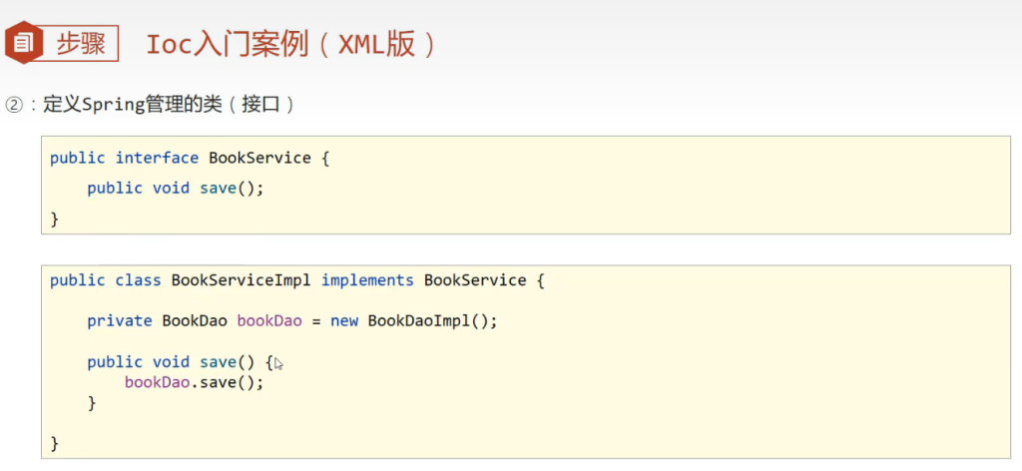Click the closing brace of the interface block
Screen dimensions: 1022x471
tap(55, 218)
